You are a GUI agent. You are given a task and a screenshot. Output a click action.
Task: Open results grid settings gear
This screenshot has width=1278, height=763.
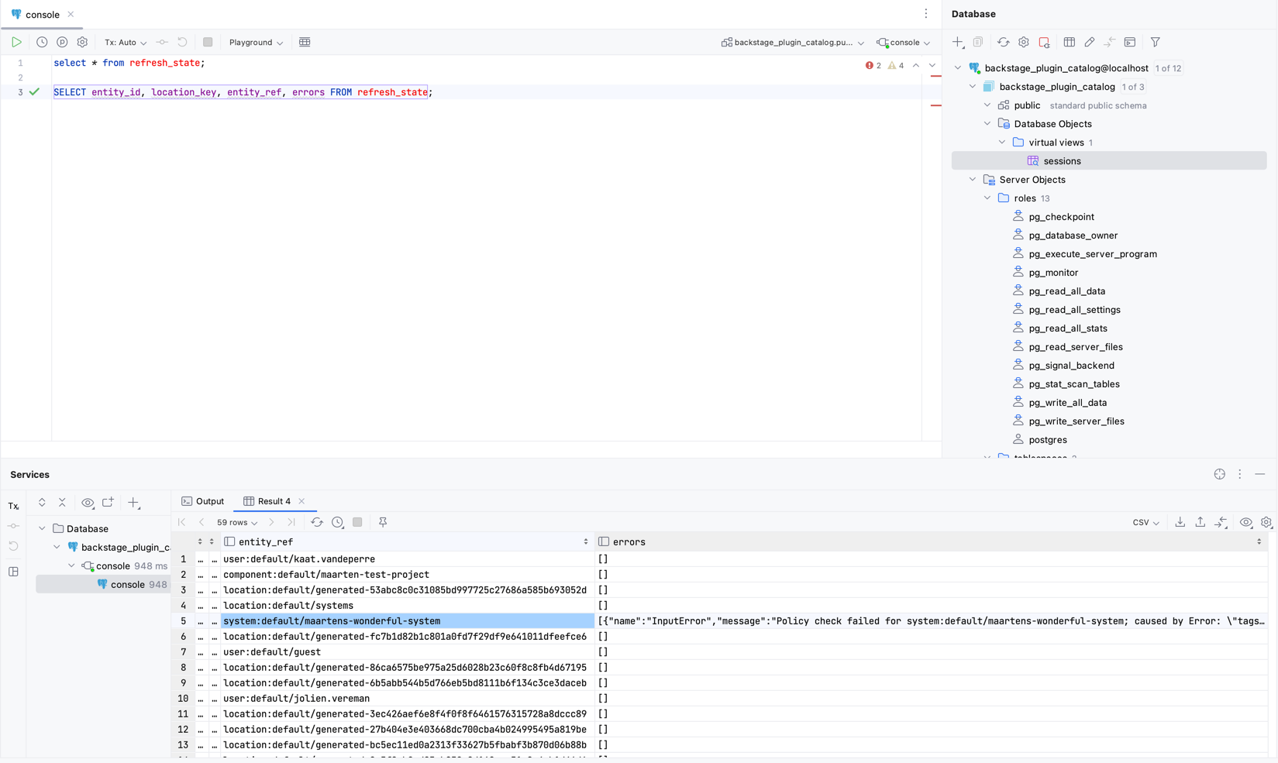[1266, 522]
